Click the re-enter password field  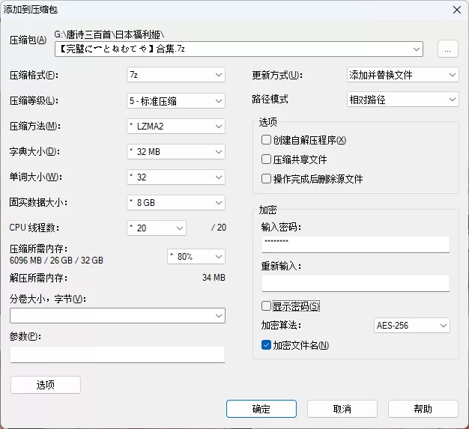(x=355, y=283)
